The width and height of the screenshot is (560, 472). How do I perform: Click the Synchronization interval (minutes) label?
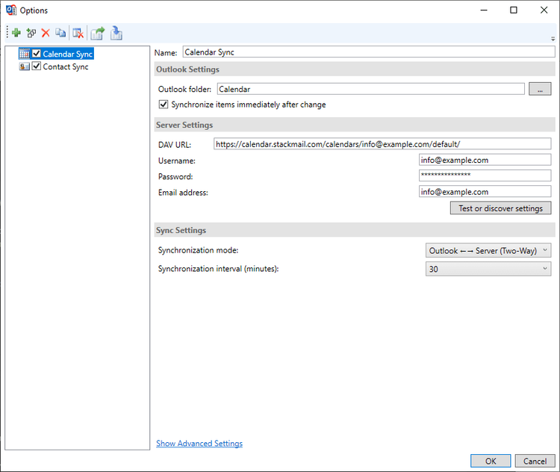click(x=218, y=269)
